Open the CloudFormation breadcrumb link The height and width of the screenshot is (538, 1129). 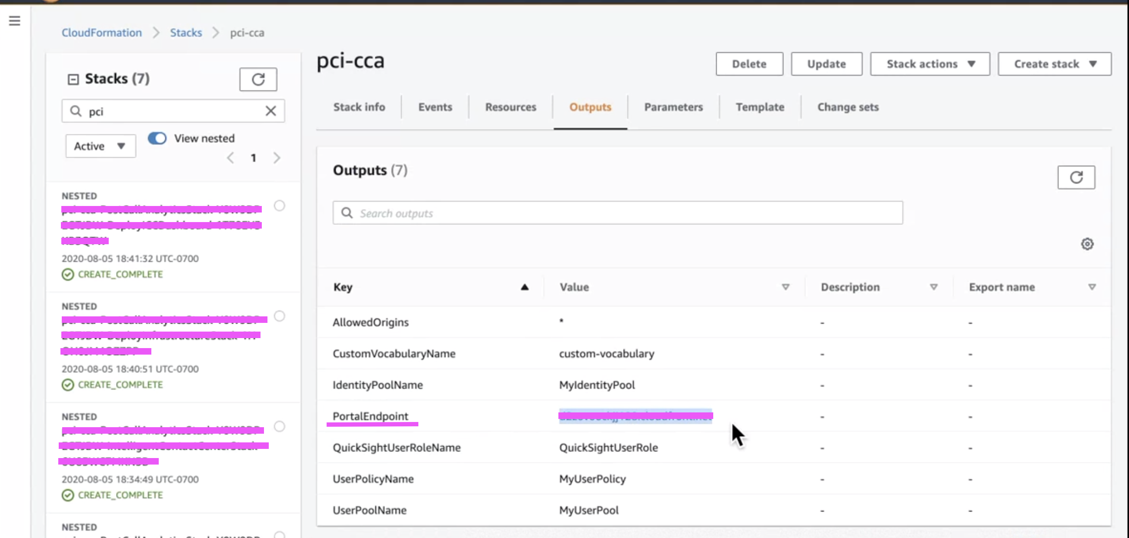101,33
